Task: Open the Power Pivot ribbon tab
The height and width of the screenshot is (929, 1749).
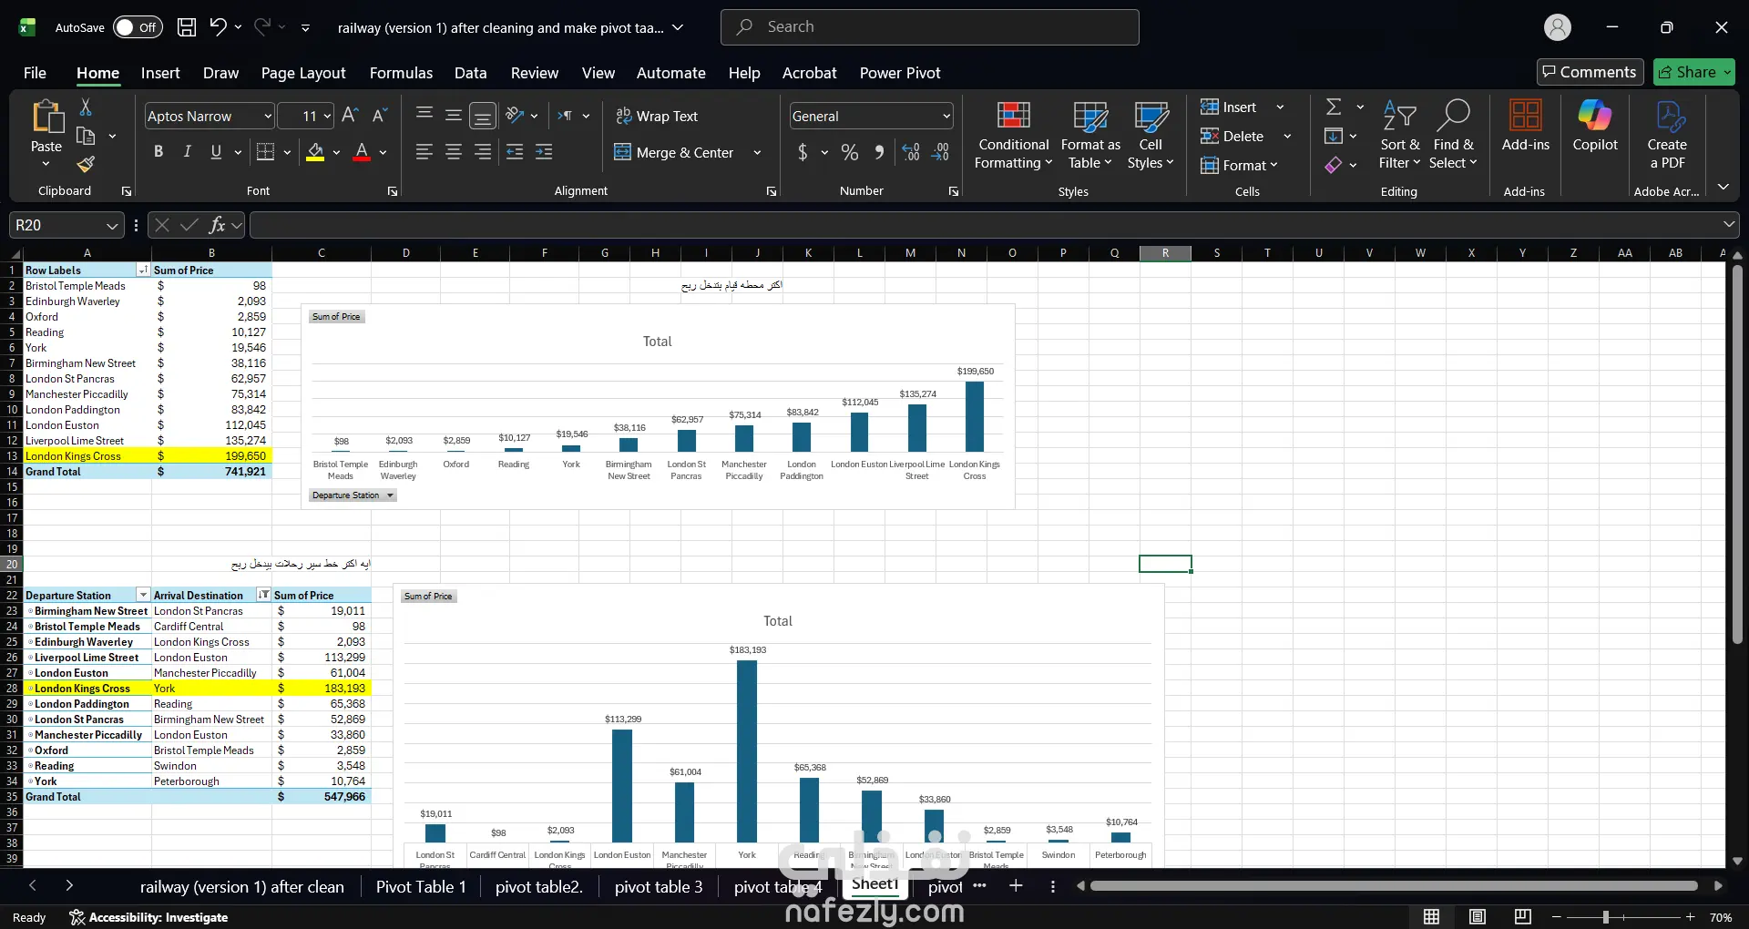Action: click(x=900, y=73)
